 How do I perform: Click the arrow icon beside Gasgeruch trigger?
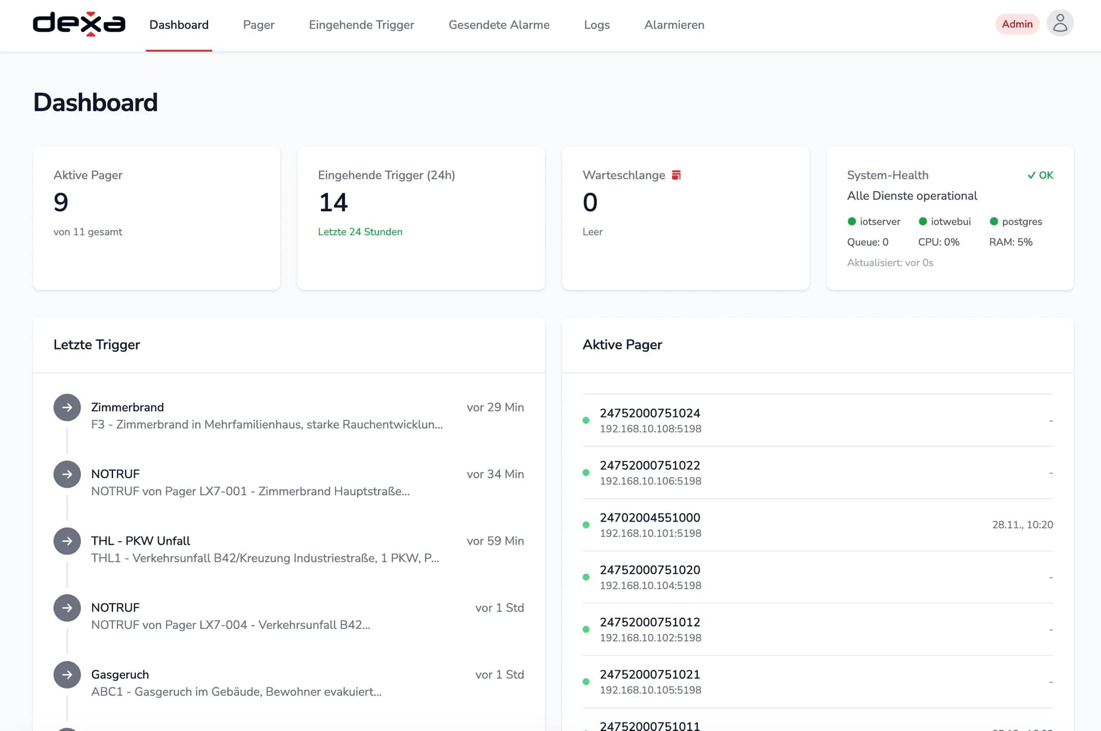(67, 675)
